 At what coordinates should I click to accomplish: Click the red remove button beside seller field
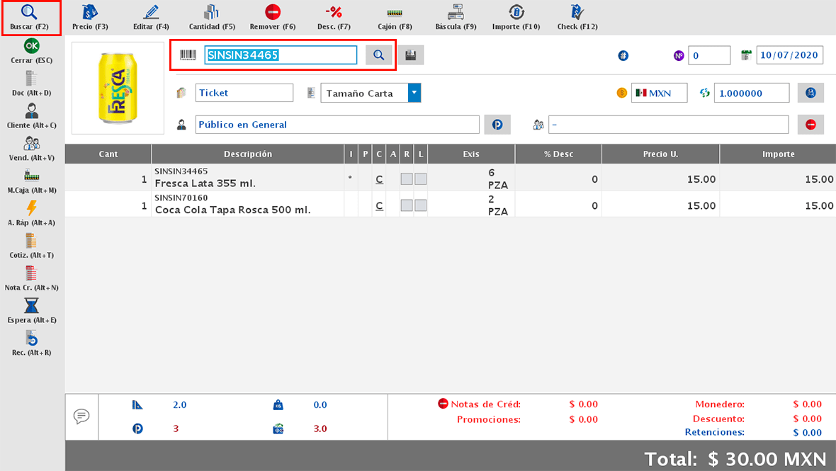(x=810, y=125)
